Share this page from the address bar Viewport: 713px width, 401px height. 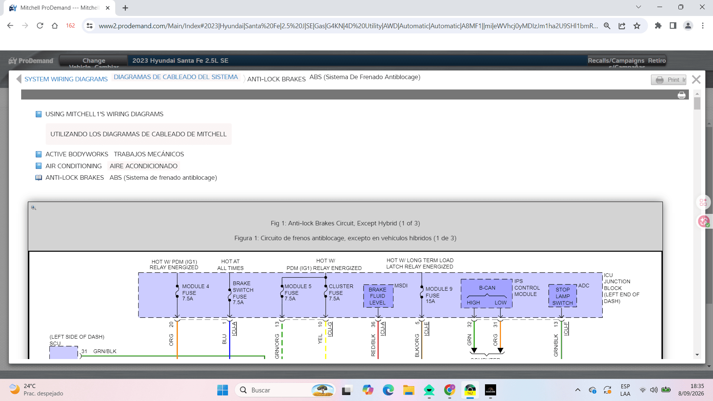pyautogui.click(x=622, y=26)
